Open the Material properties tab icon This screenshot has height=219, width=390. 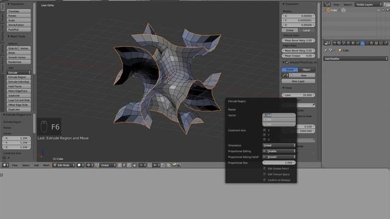click(x=372, y=43)
